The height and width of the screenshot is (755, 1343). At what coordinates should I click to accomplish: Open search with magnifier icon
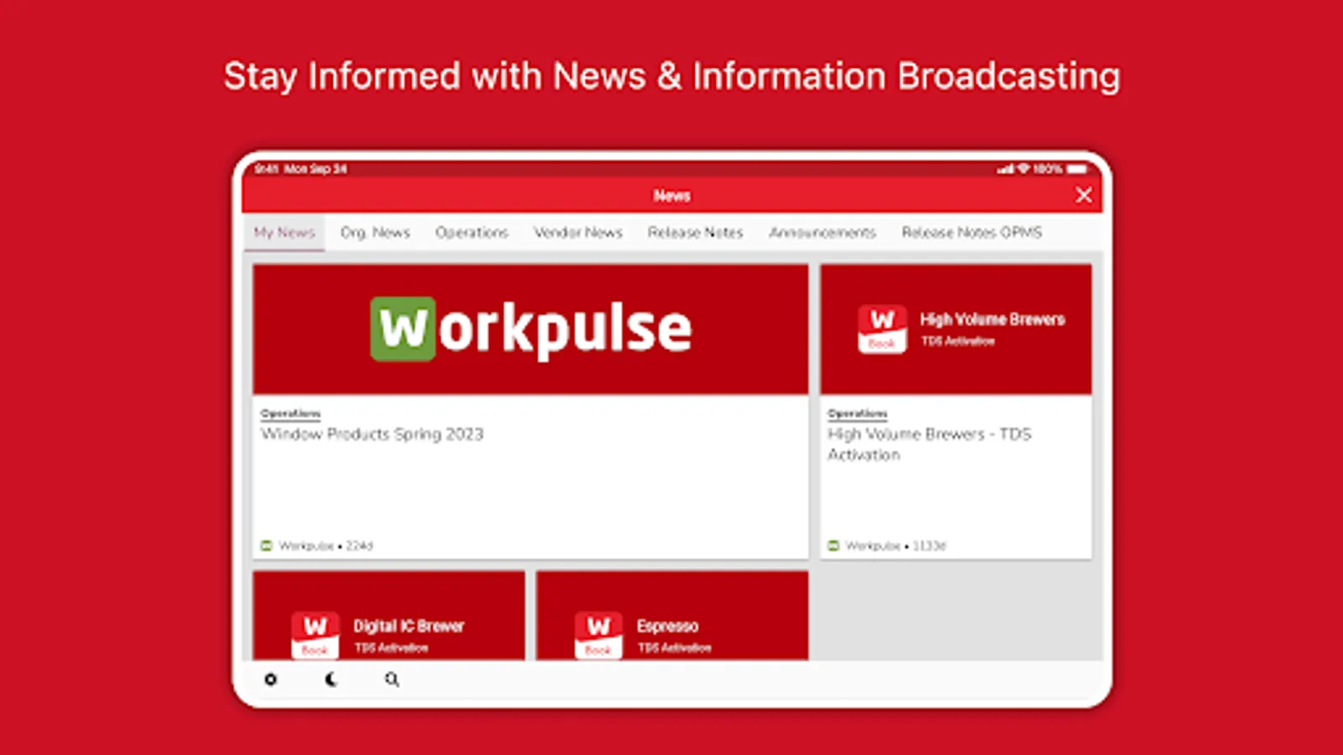[392, 679]
